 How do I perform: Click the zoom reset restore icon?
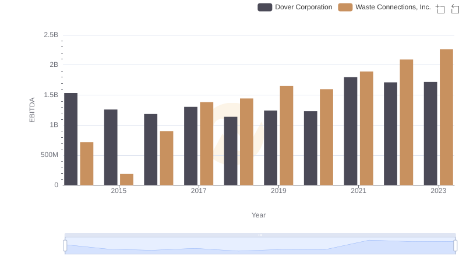(x=455, y=9)
